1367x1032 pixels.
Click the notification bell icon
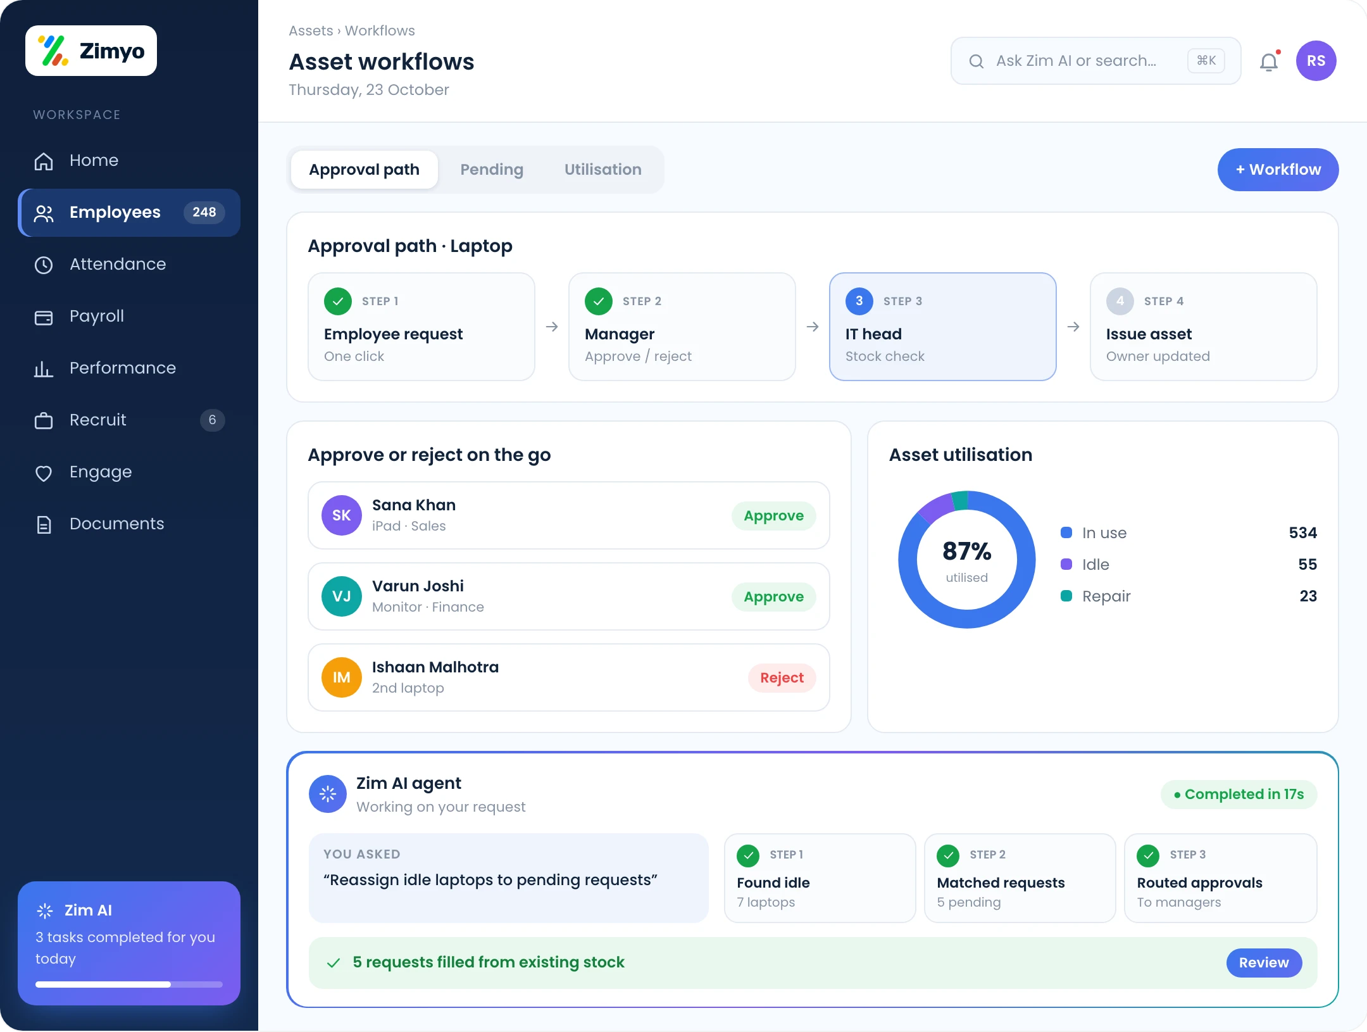point(1269,61)
